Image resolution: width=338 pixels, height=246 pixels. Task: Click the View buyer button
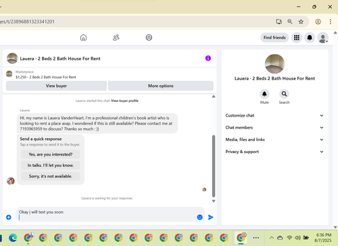56,86
